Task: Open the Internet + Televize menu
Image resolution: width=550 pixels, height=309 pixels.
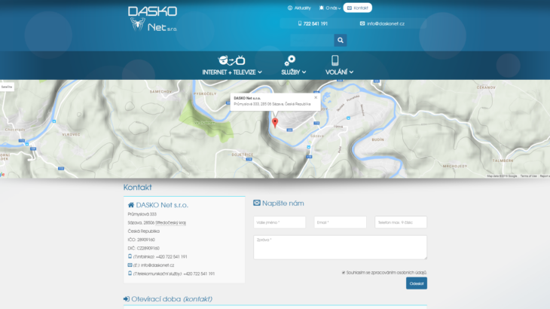Action: coord(232,72)
